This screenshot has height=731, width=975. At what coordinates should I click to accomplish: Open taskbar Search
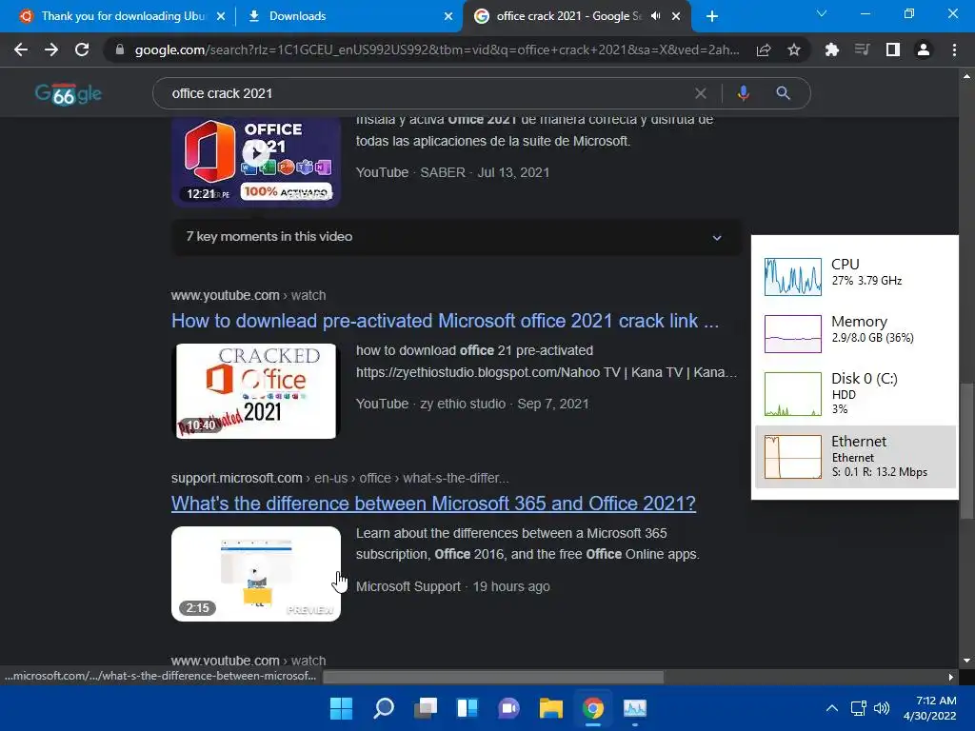(383, 708)
